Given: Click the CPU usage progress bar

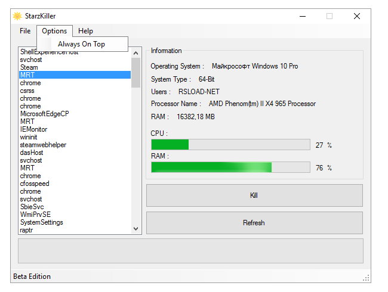Looking at the screenshot, I should [230, 145].
